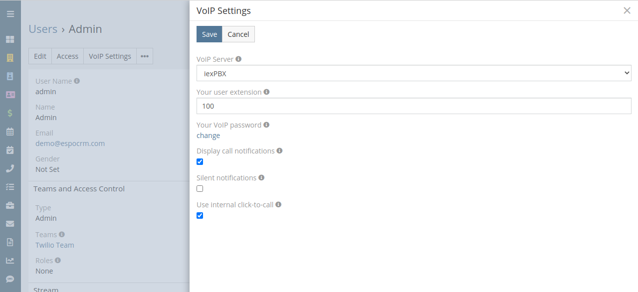Open the Calls phone icon
Screen dimensions: 638x292
pos(10,168)
